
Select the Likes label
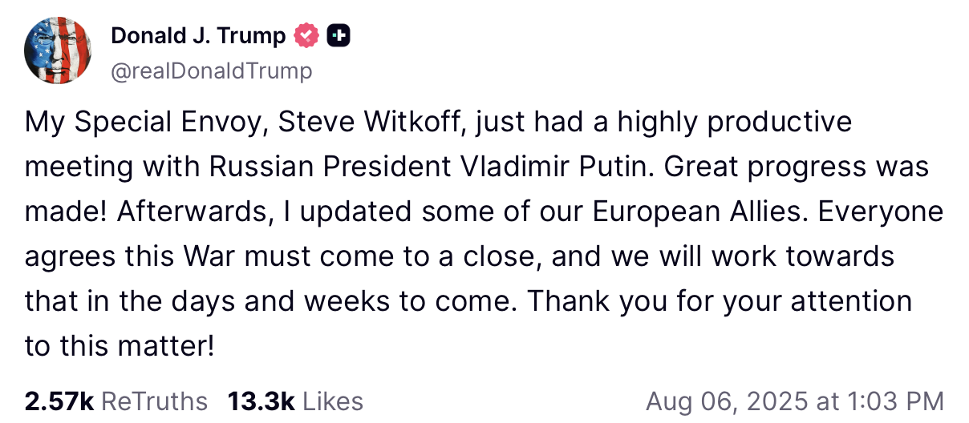point(333,401)
